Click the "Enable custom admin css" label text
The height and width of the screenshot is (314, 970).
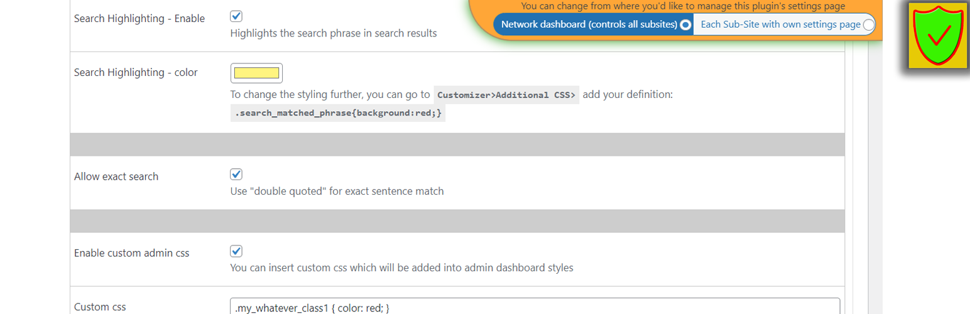[x=132, y=254]
